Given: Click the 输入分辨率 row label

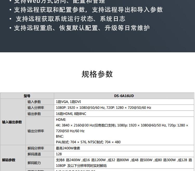Looking at the screenshot, I should [36, 107].
